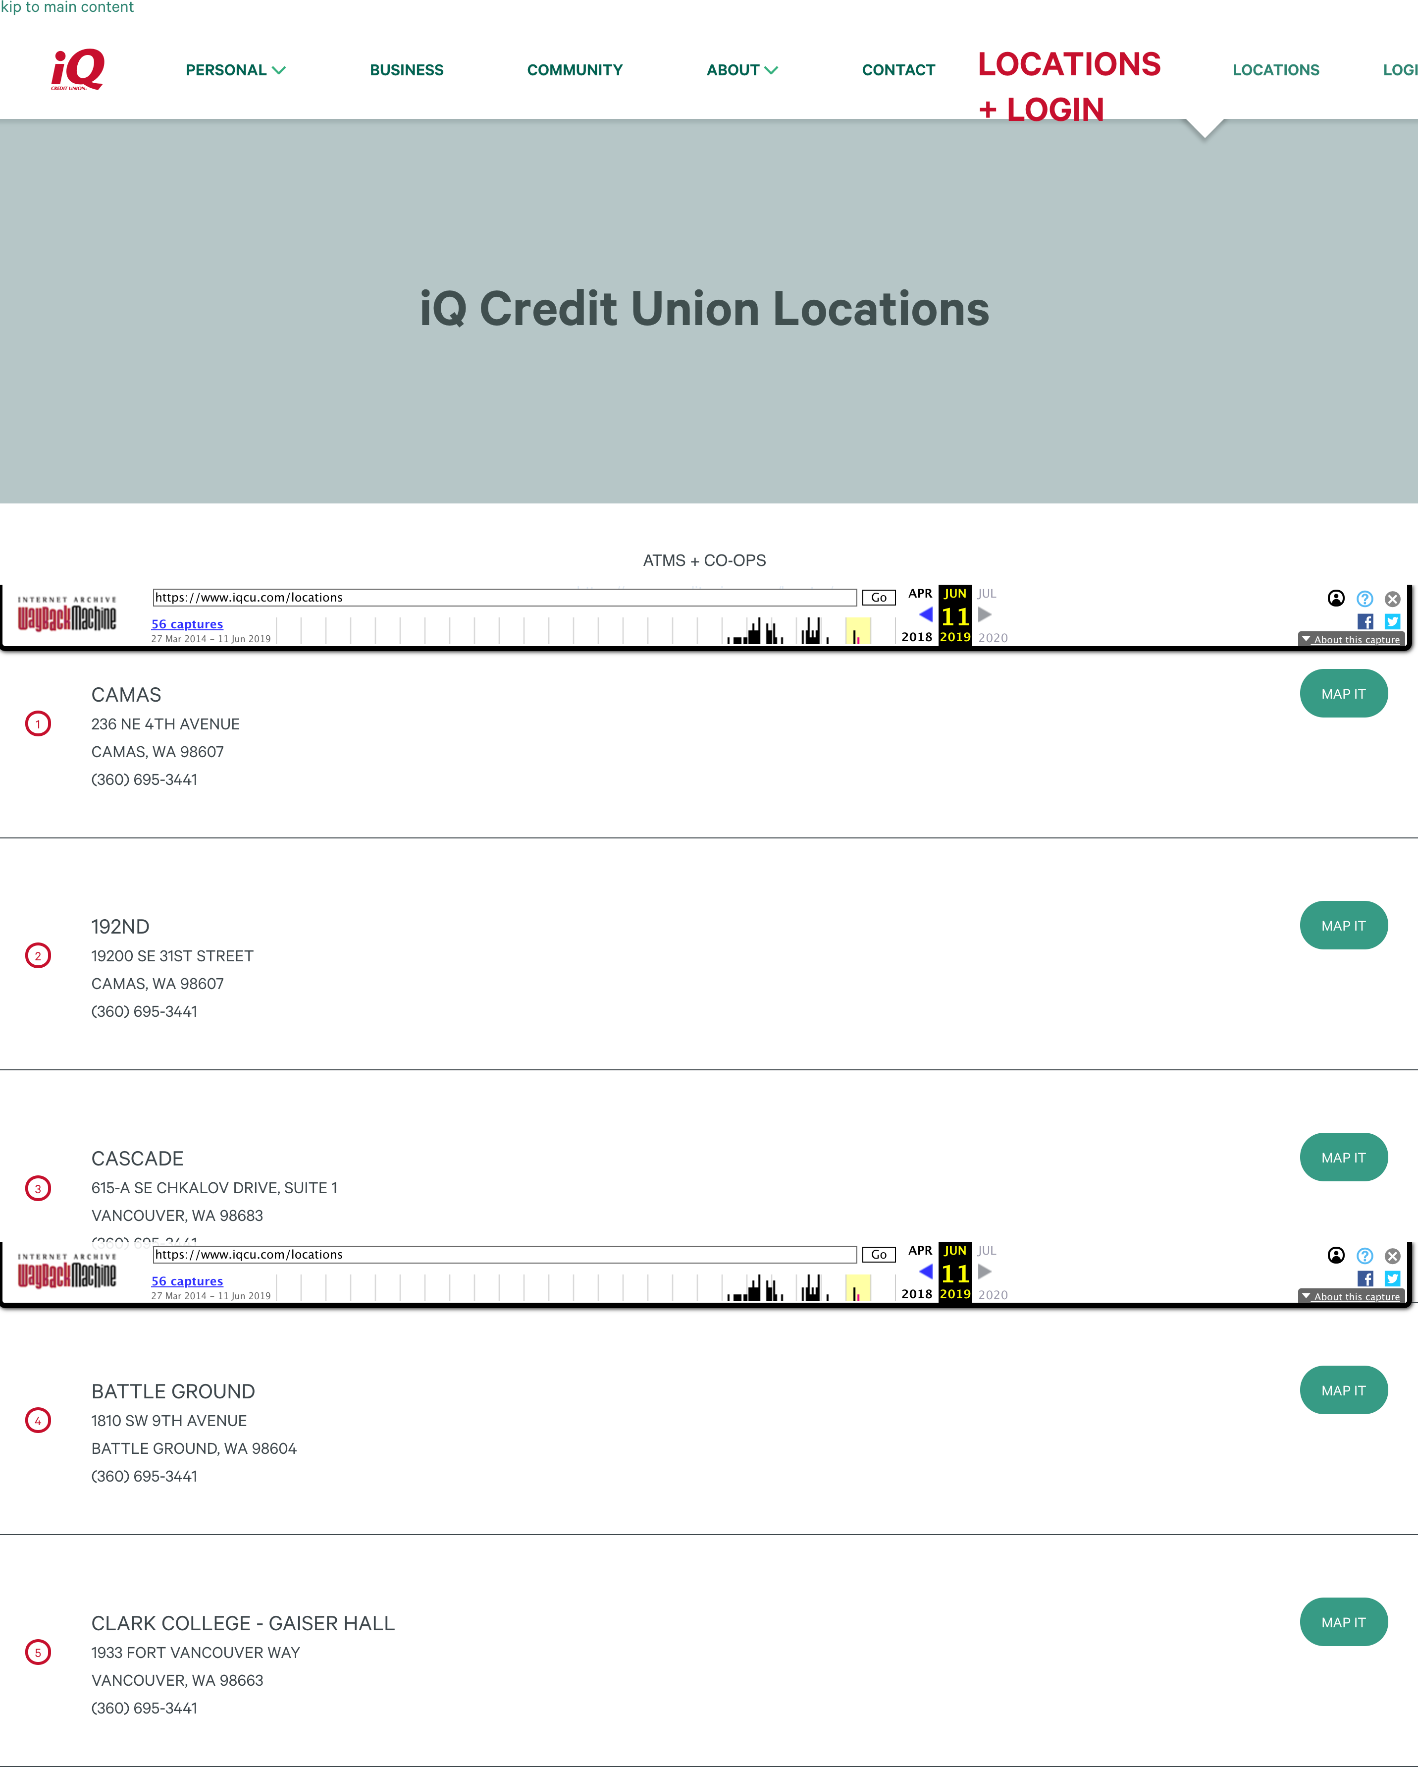The height and width of the screenshot is (1770, 1418).
Task: Expand the Personal menu dropdown
Action: pyautogui.click(x=235, y=70)
